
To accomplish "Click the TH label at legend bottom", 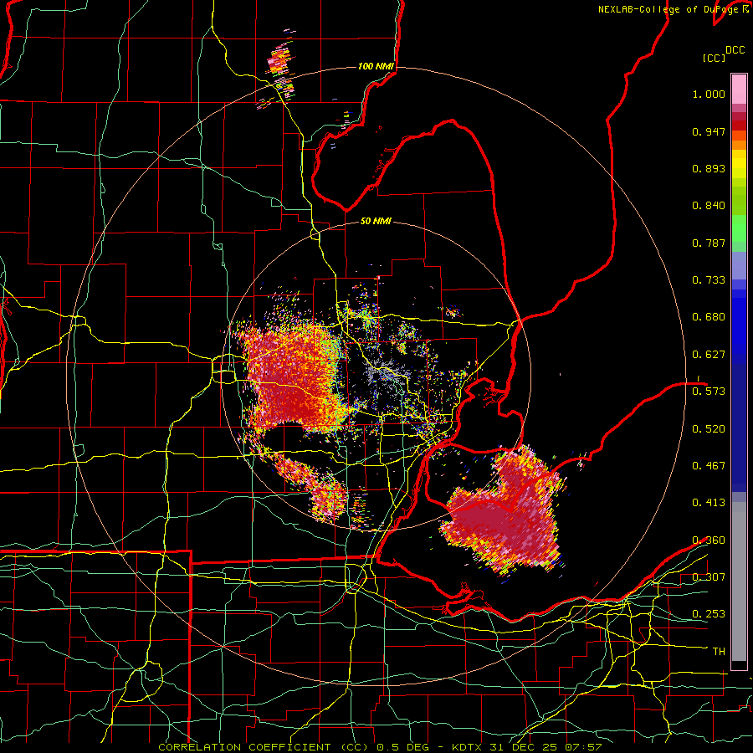I will 719,652.
